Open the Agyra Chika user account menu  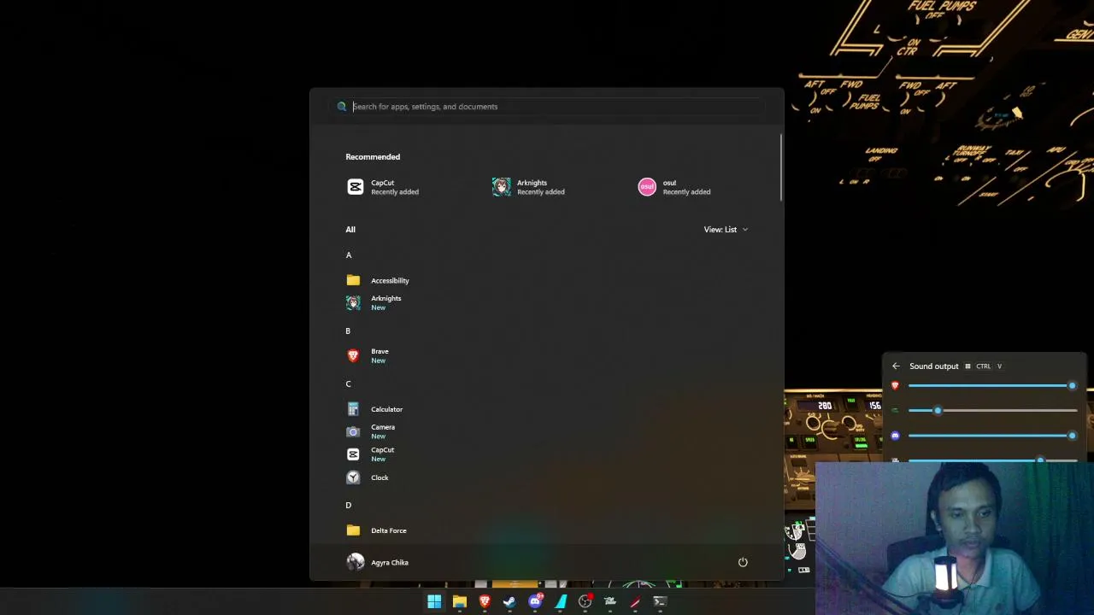tap(378, 562)
